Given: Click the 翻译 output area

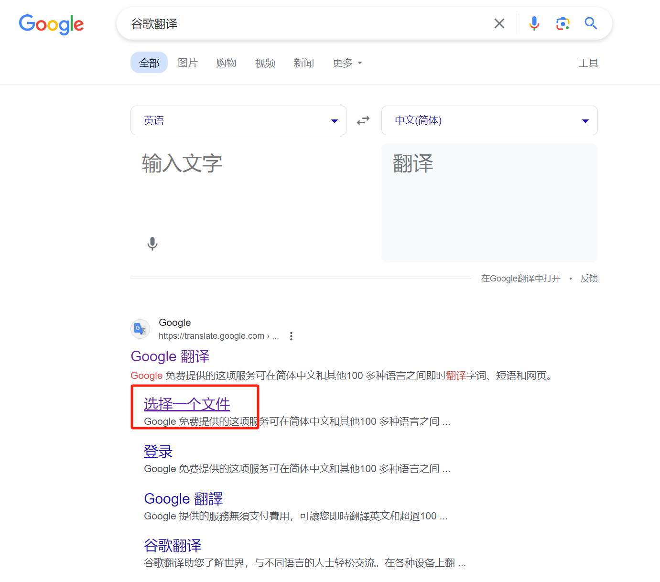Looking at the screenshot, I should pos(489,203).
